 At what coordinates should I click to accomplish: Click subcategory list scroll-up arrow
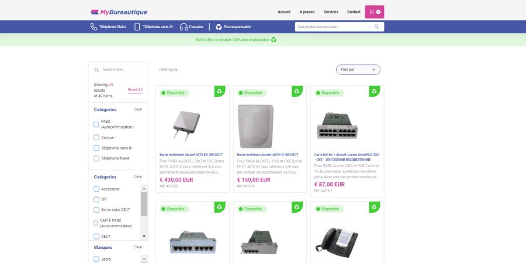point(144,188)
